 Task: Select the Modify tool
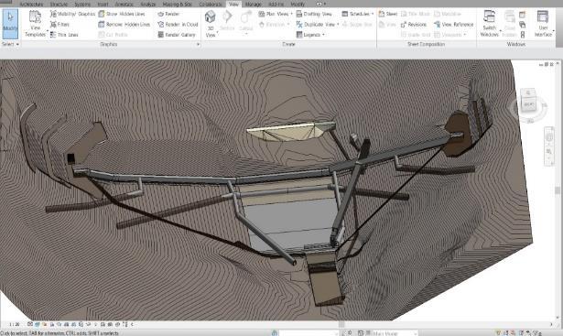(x=10, y=24)
